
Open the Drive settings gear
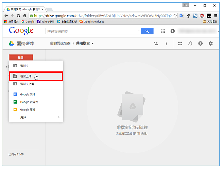[x=210, y=44]
